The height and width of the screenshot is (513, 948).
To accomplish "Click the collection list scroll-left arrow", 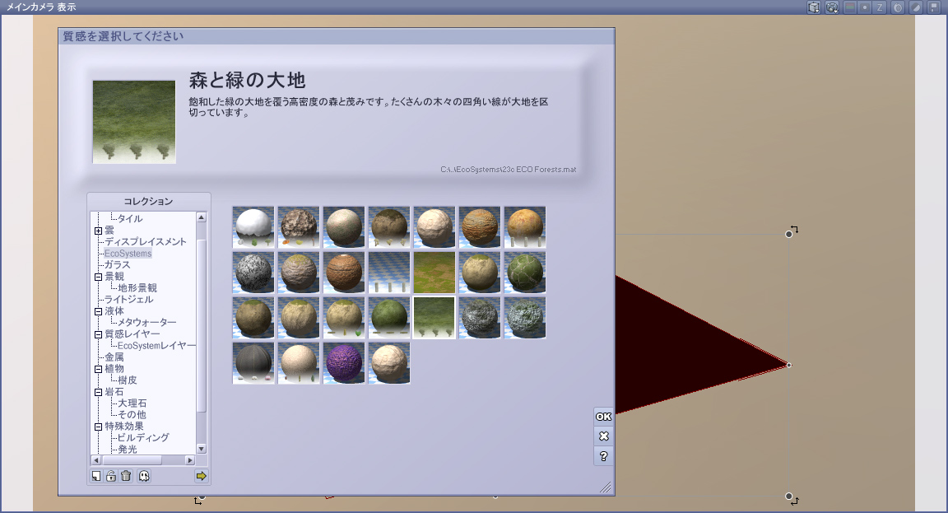I will point(96,460).
